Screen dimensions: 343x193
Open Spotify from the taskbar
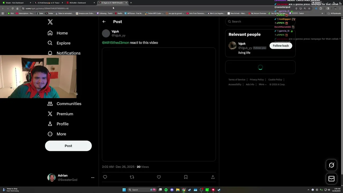[x=166, y=190]
